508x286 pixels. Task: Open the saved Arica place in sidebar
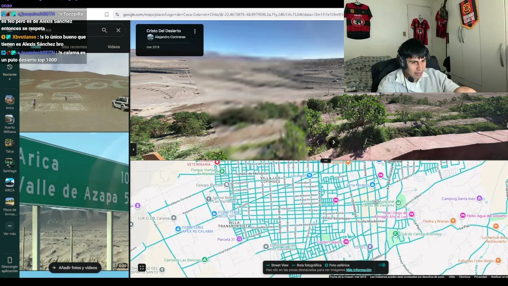10,102
